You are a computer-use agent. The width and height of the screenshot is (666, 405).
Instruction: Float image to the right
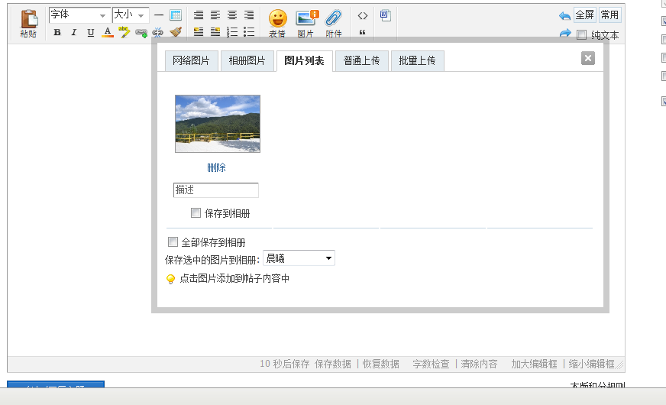pyautogui.click(x=215, y=32)
